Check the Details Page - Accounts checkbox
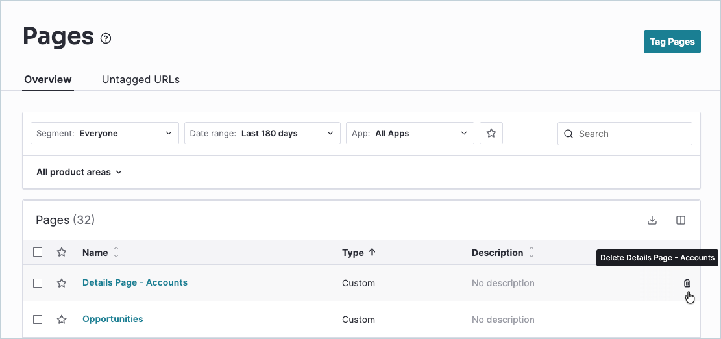 click(x=38, y=283)
